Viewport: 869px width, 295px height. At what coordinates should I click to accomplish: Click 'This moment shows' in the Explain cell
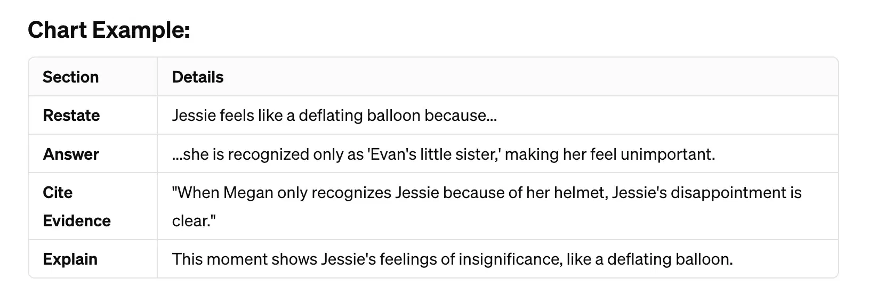tap(244, 259)
